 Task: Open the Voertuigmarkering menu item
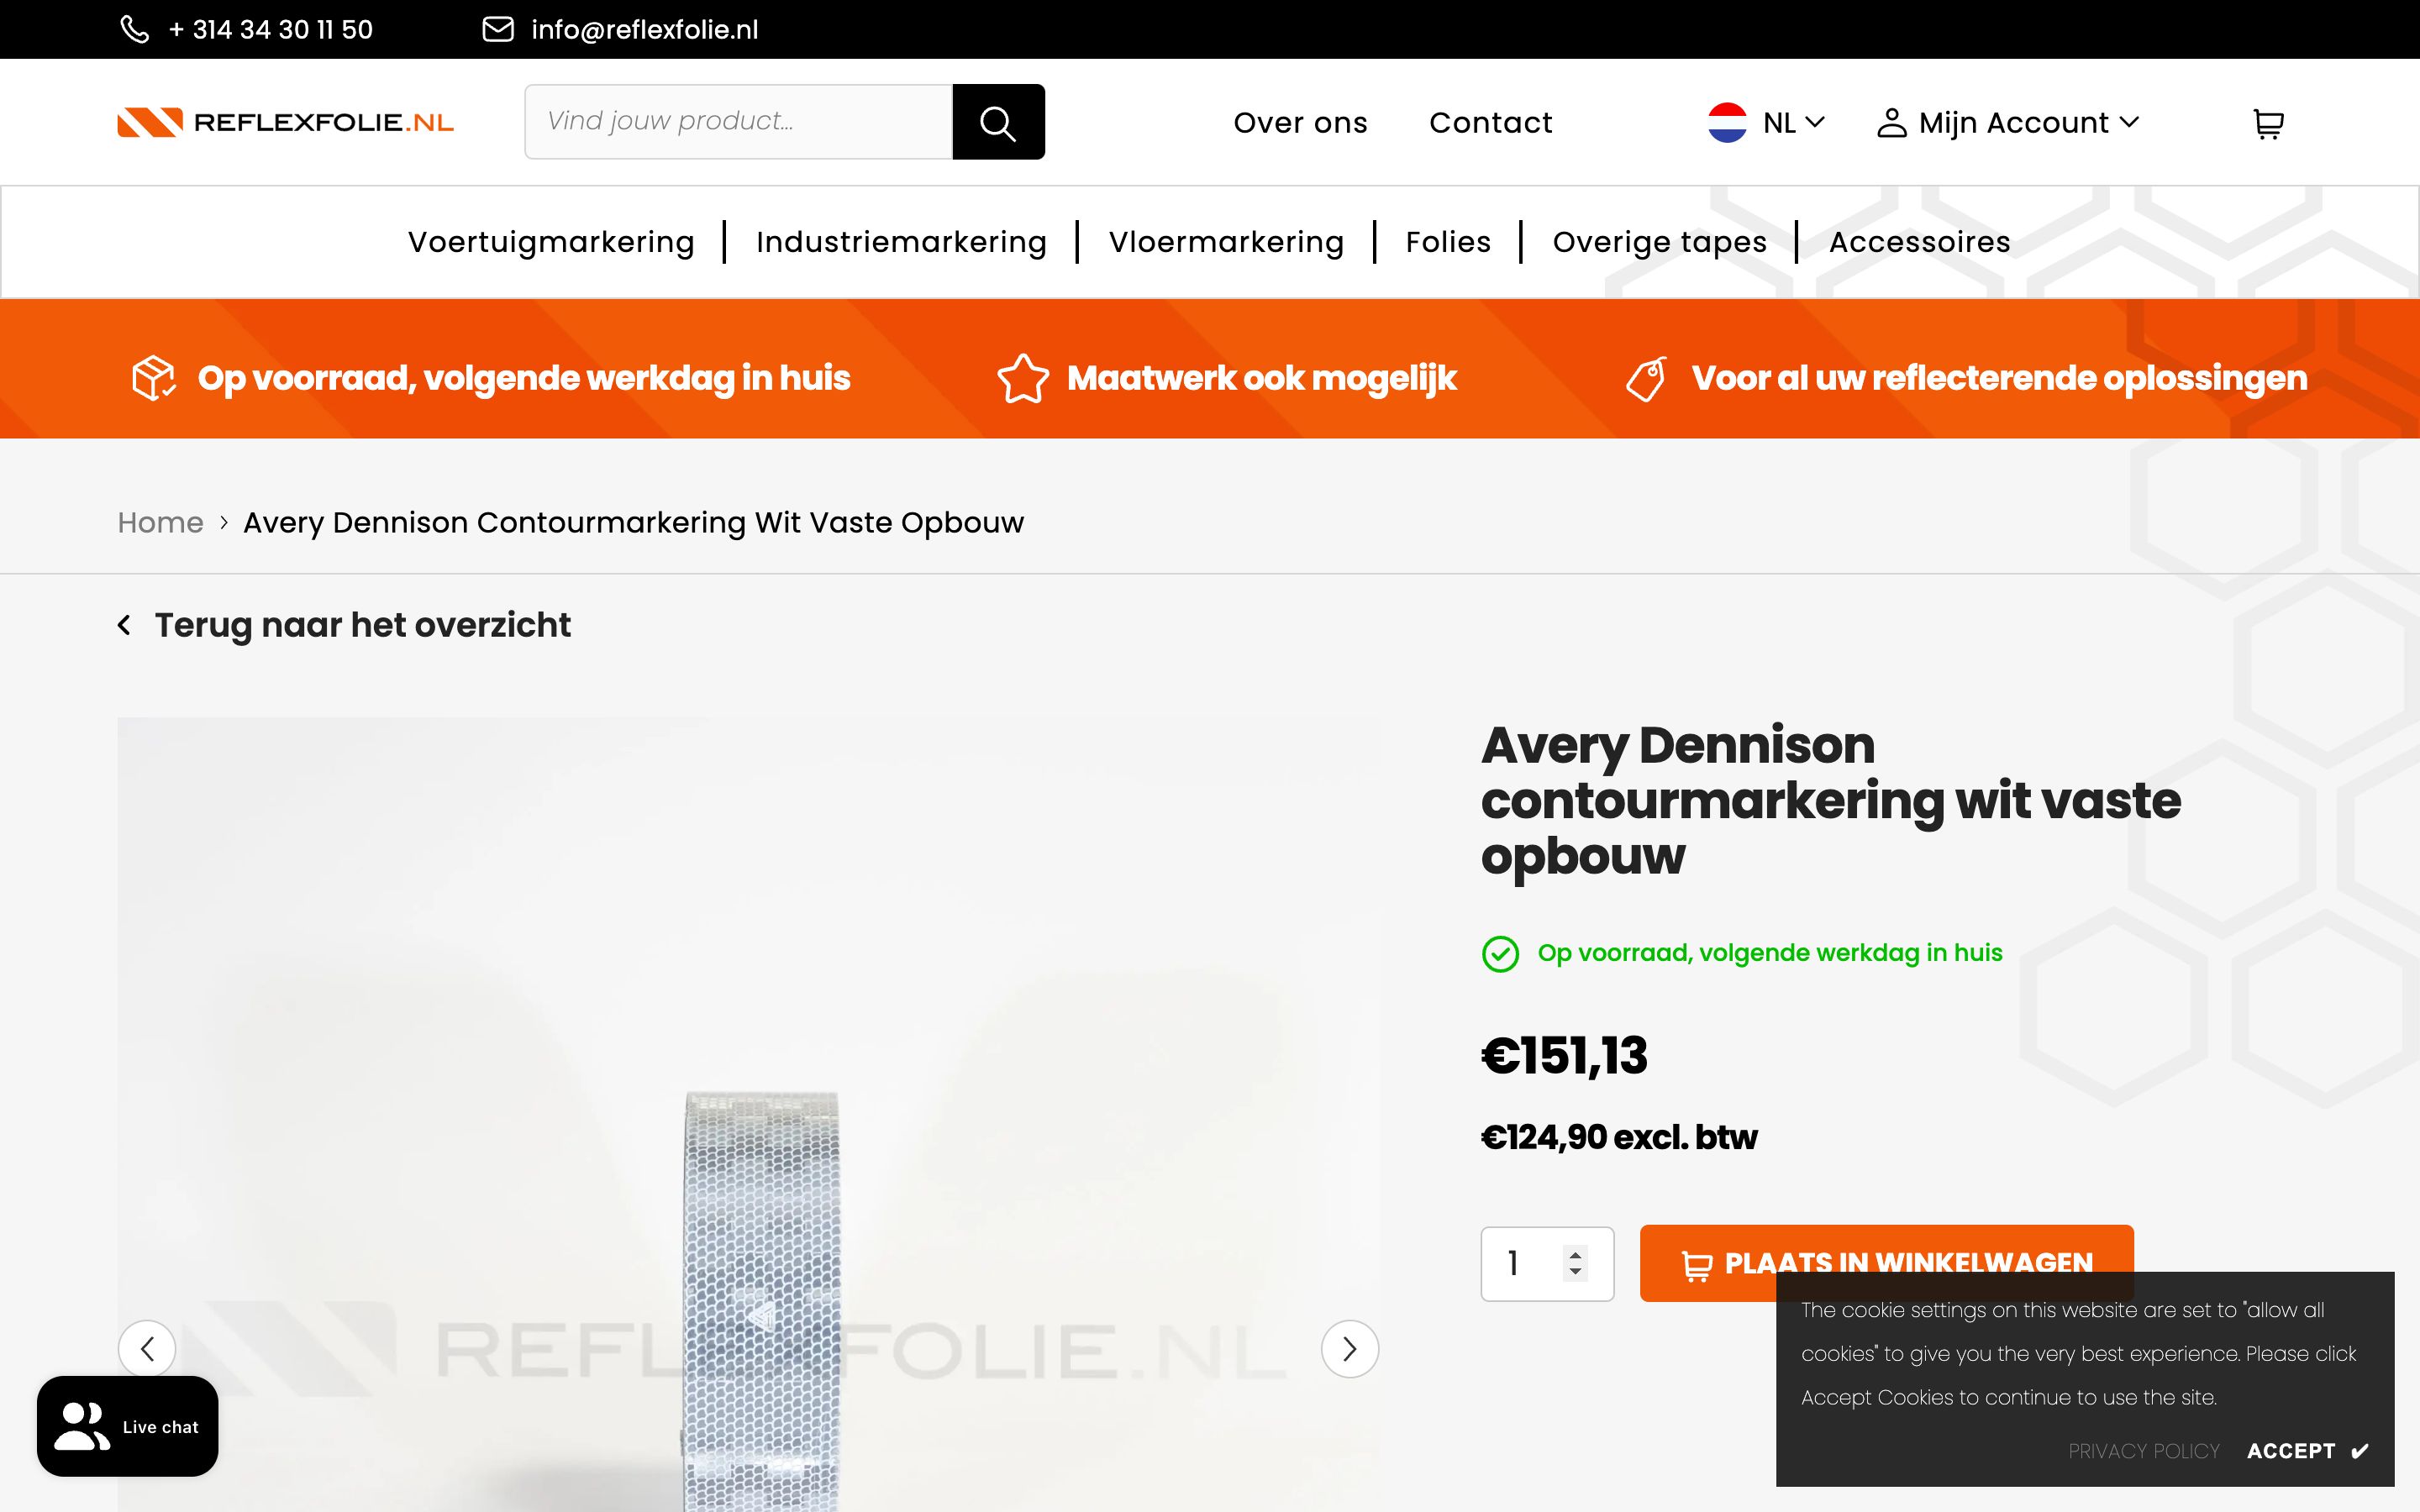tap(552, 241)
